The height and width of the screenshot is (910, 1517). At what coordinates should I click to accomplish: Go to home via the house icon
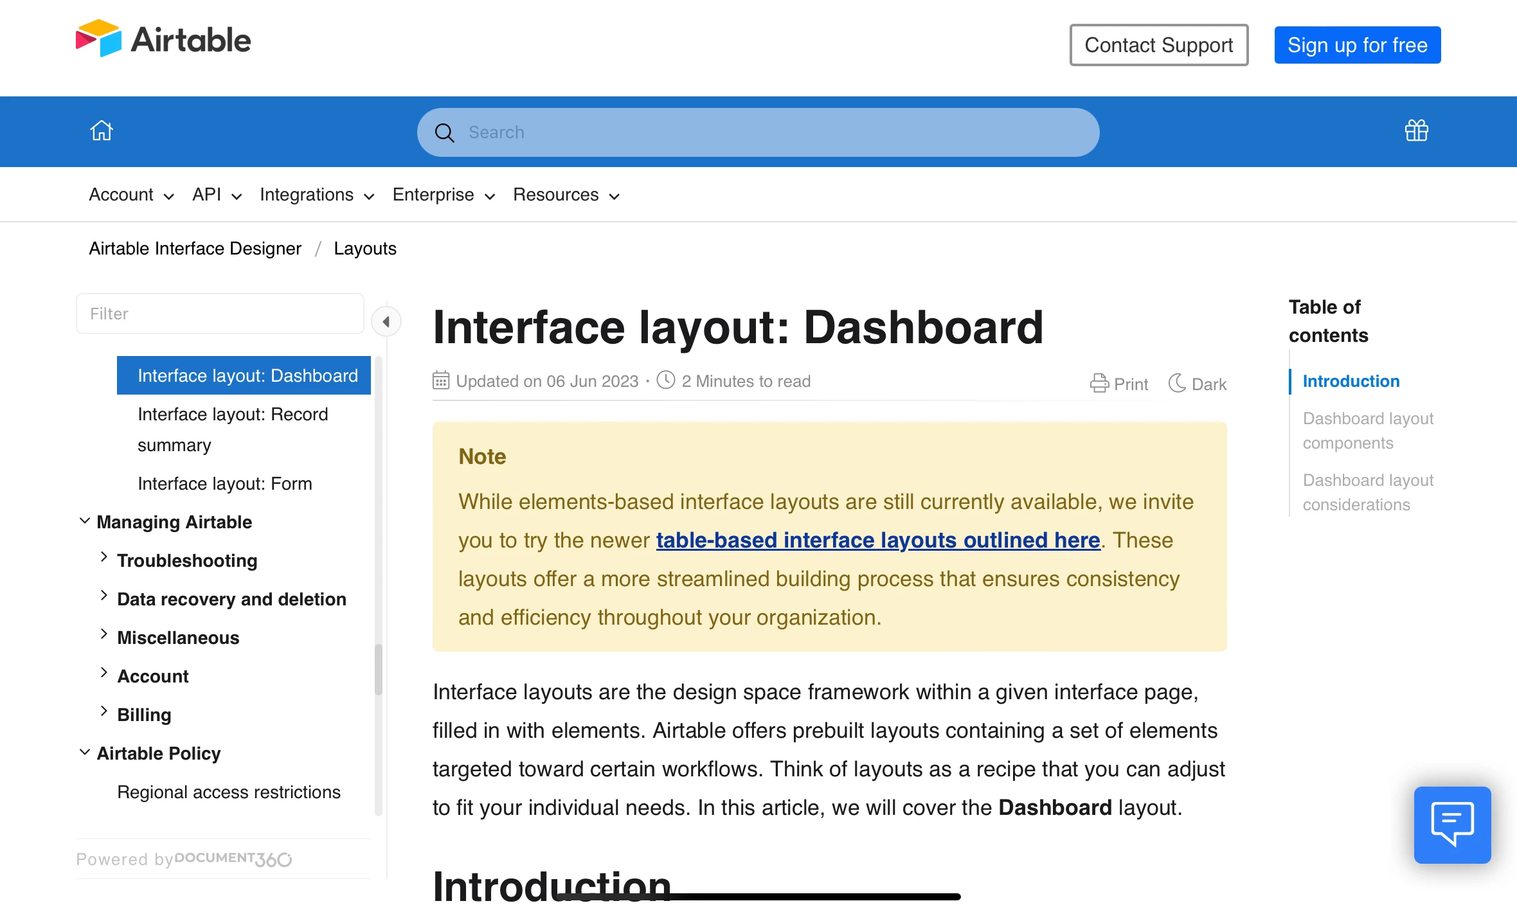pos(102,130)
